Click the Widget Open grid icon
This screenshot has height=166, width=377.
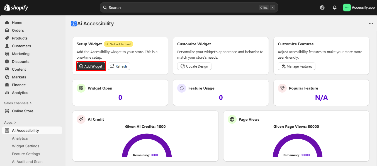[x=81, y=88]
